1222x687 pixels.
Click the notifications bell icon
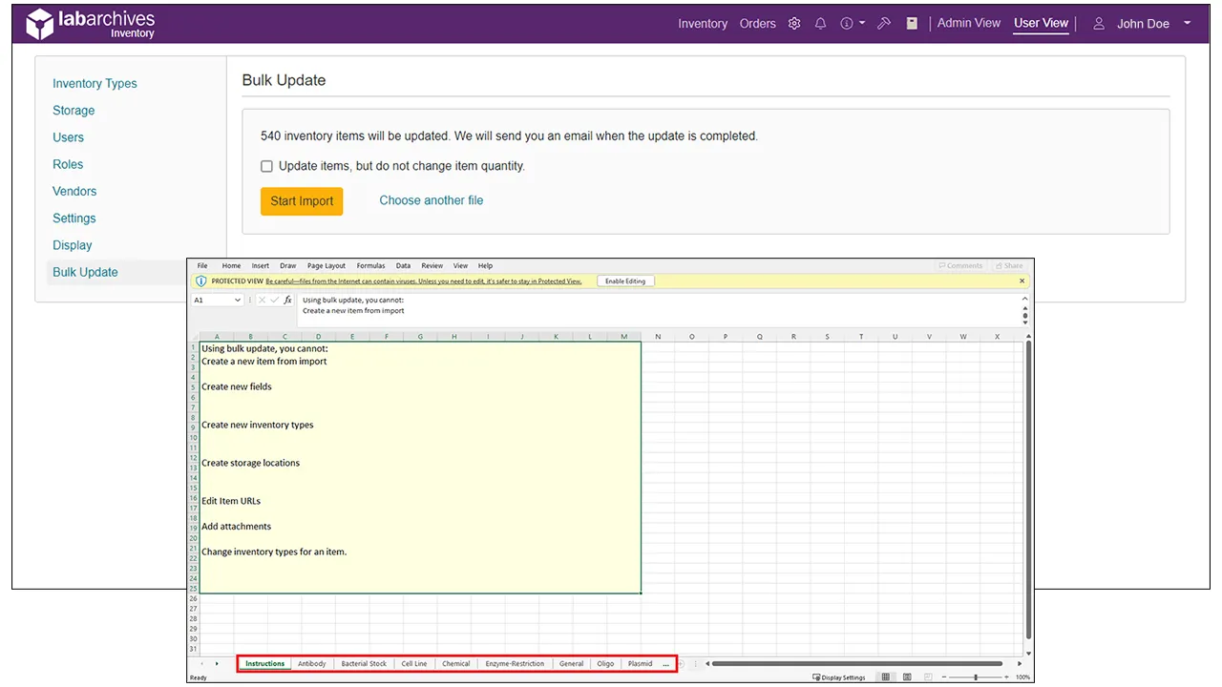(820, 24)
